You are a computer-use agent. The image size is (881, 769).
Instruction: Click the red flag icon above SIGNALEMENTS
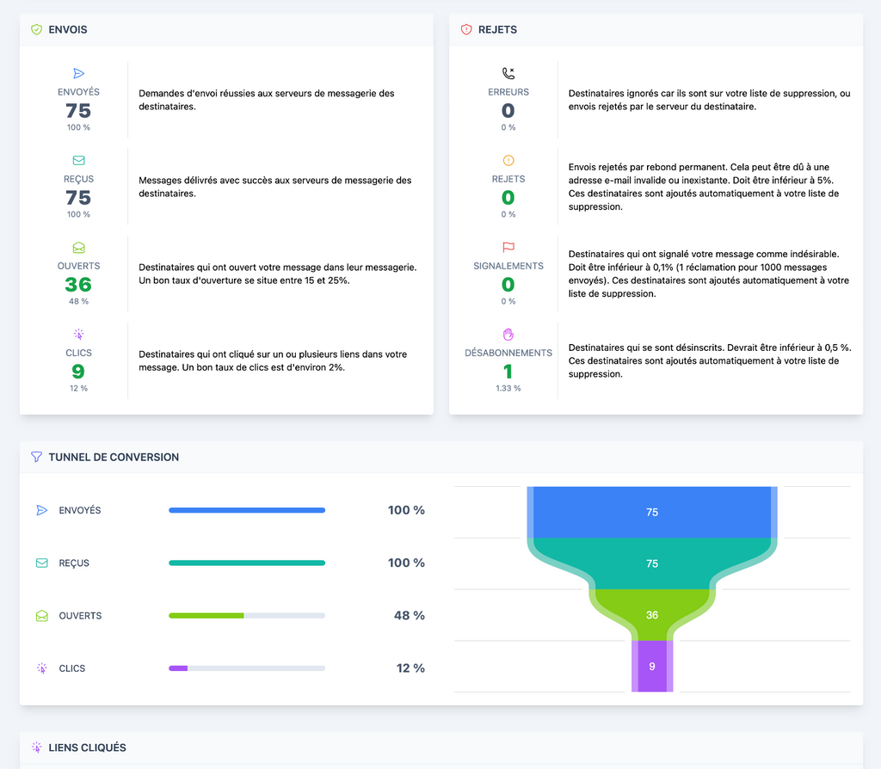click(x=508, y=247)
